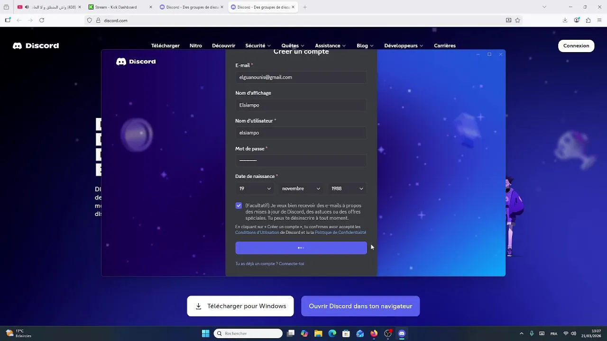Image resolution: width=607 pixels, height=341 pixels.
Task: Click the Discord app taskbar icon
Action: pos(402,333)
